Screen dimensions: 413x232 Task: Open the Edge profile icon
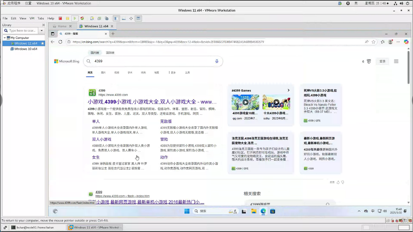pyautogui.click(x=390, y=42)
